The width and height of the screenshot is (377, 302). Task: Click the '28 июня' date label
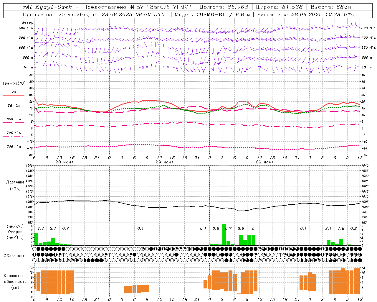pyautogui.click(x=65, y=162)
